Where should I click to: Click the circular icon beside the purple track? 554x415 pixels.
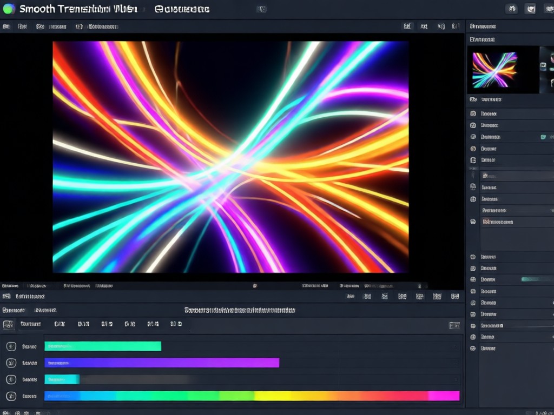tap(11, 363)
